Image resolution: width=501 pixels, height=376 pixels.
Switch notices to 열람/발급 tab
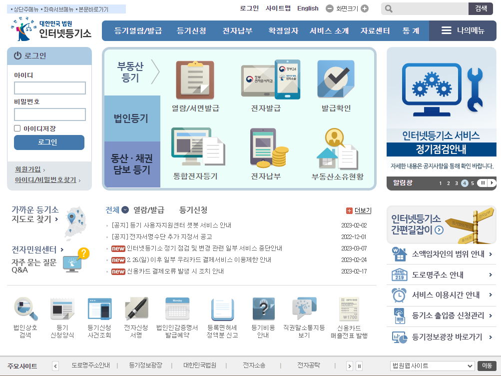pyautogui.click(x=148, y=210)
